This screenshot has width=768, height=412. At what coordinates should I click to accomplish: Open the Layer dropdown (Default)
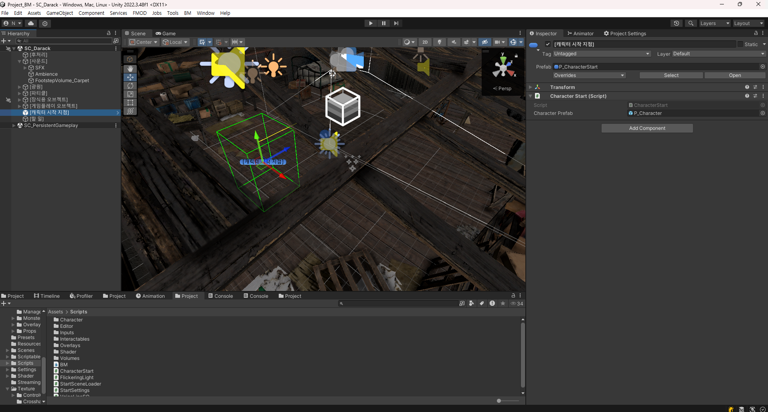tap(719, 54)
